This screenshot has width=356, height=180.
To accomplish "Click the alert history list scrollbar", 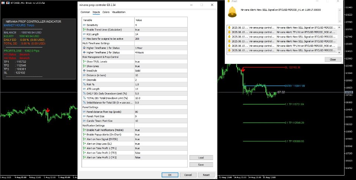I will click(339, 40).
